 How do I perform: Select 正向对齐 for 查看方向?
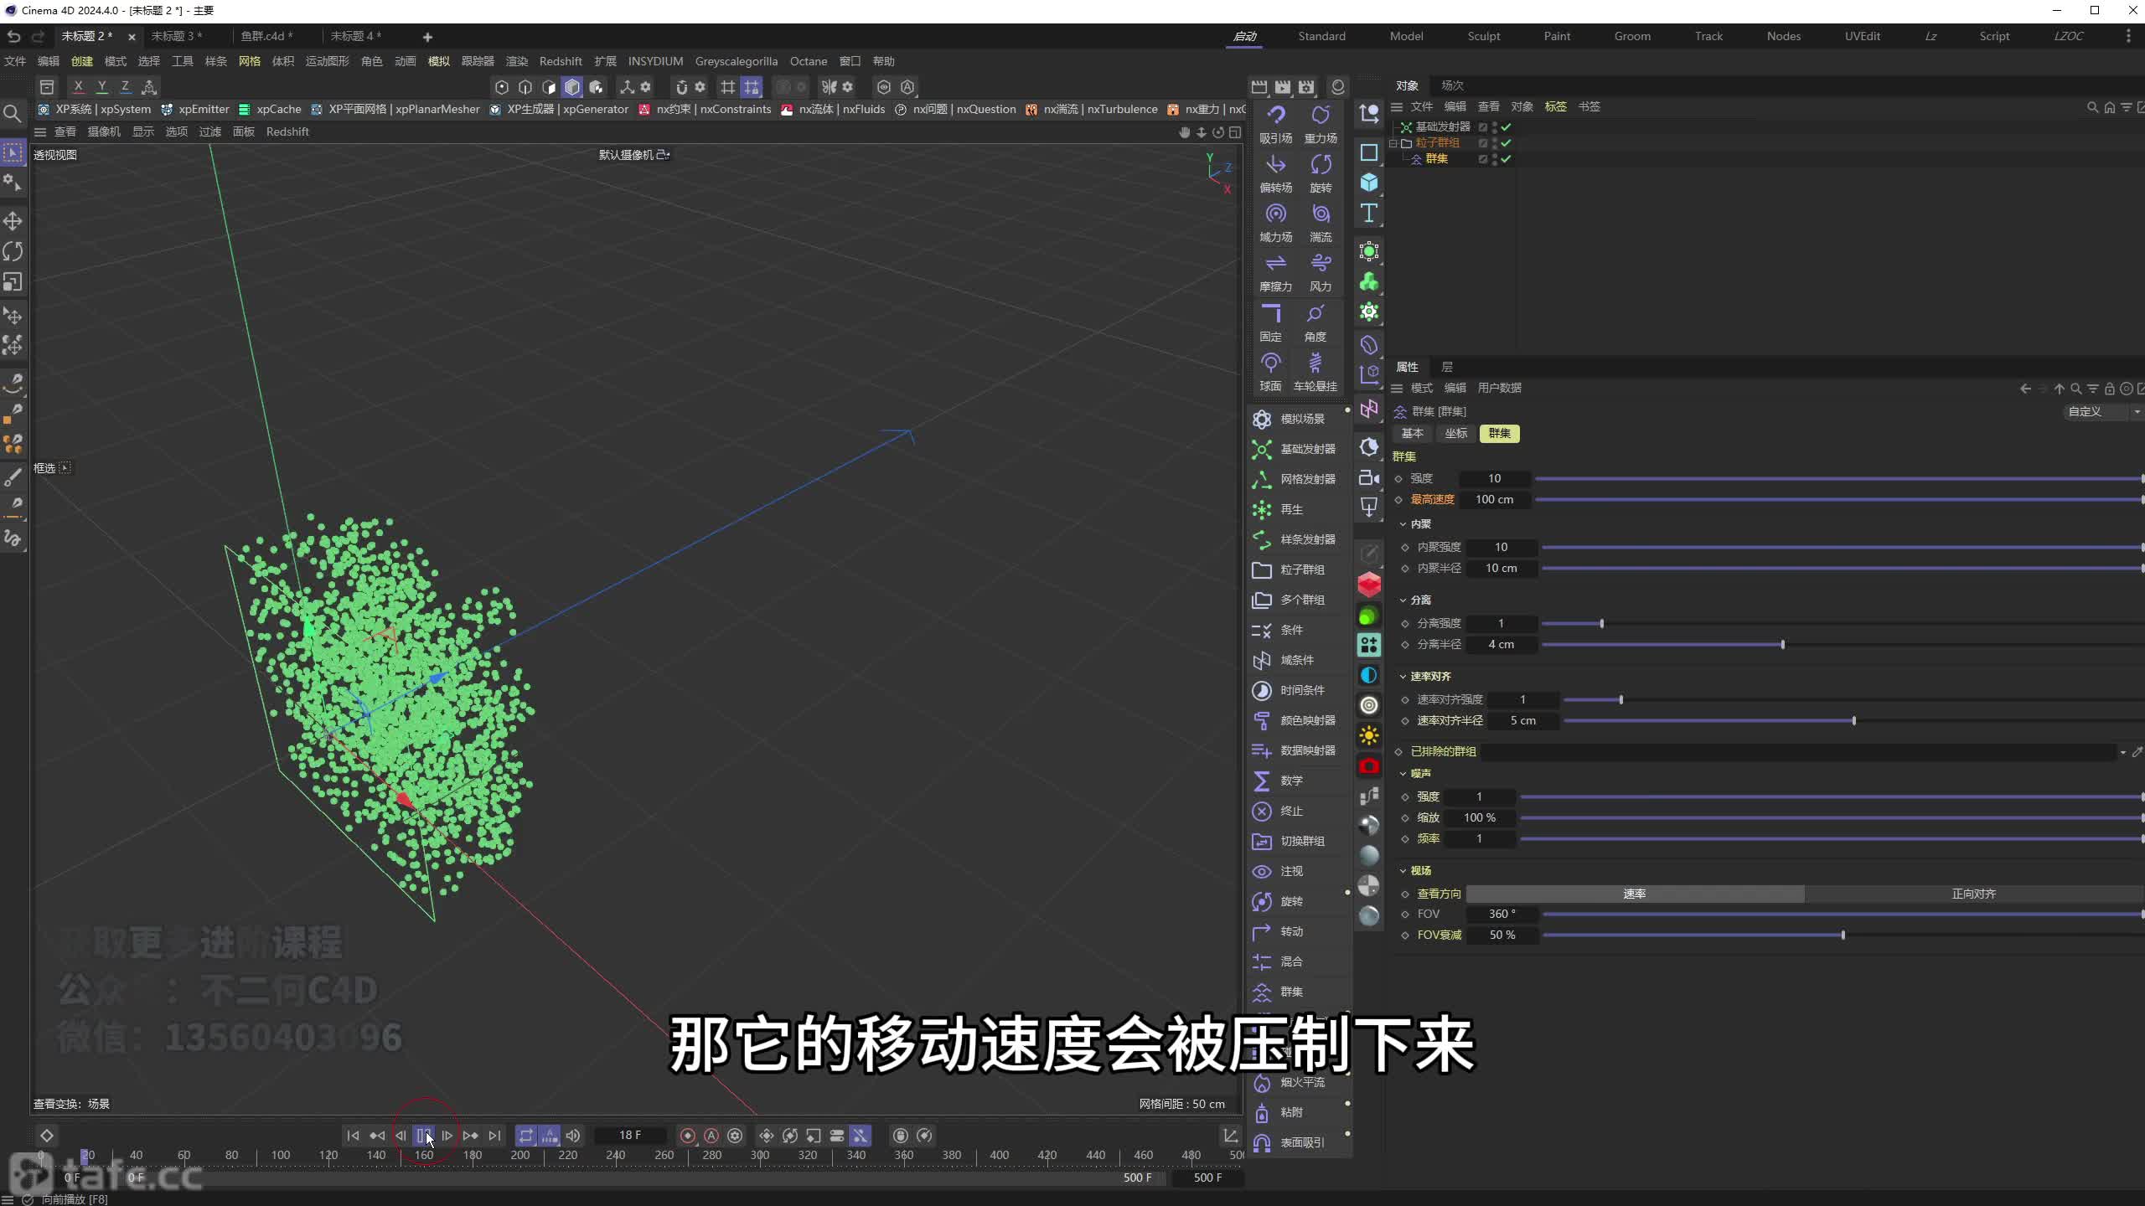(1973, 894)
